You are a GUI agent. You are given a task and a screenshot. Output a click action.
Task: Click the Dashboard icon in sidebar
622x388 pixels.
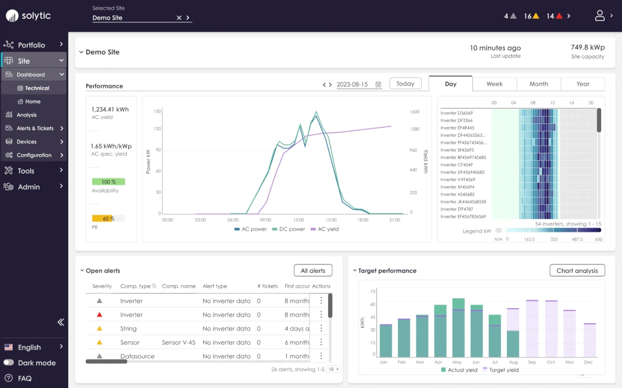(9, 74)
